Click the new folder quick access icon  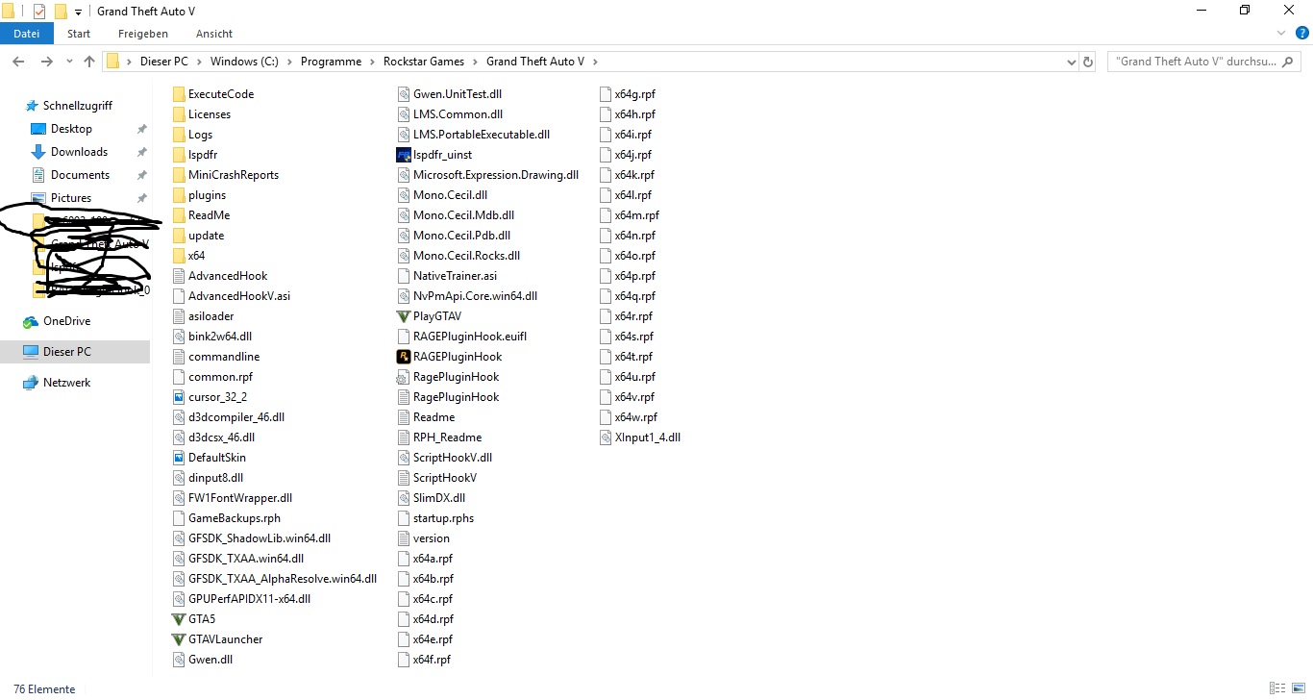point(61,12)
